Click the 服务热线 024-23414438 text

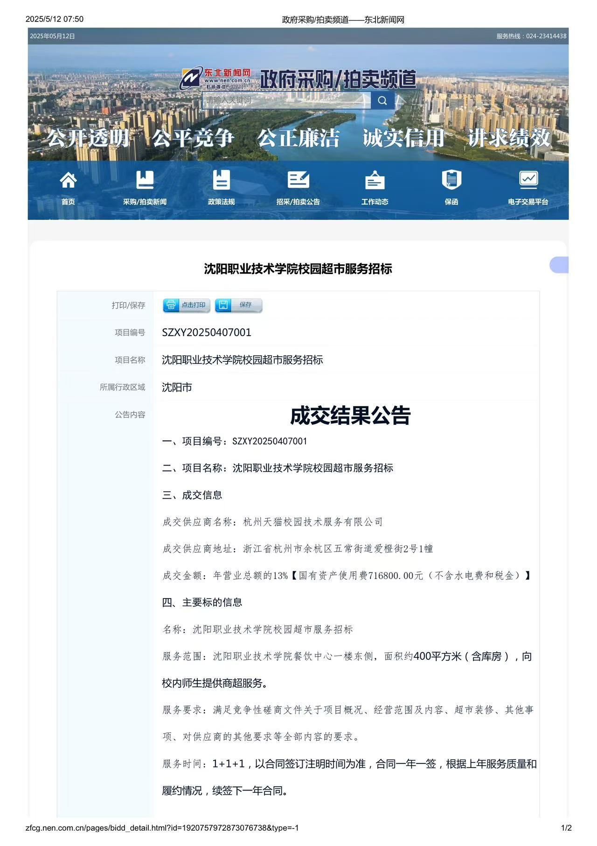[x=531, y=36]
